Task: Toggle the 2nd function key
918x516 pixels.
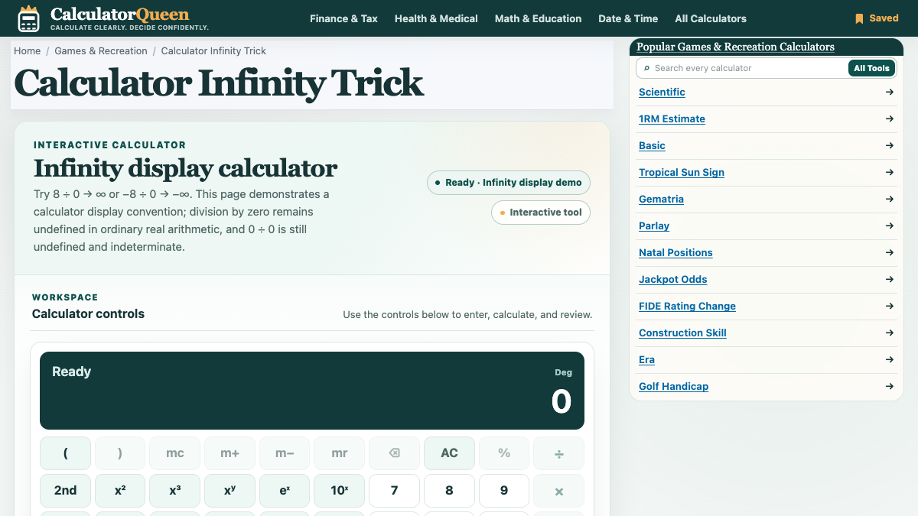Action: [x=65, y=491]
